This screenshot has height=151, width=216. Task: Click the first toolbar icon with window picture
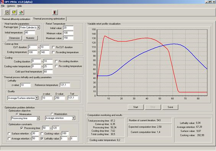coord(7,12)
